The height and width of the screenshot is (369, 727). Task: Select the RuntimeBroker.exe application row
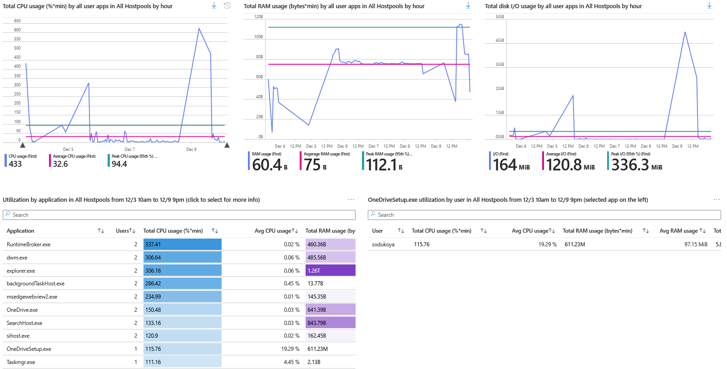pos(179,244)
